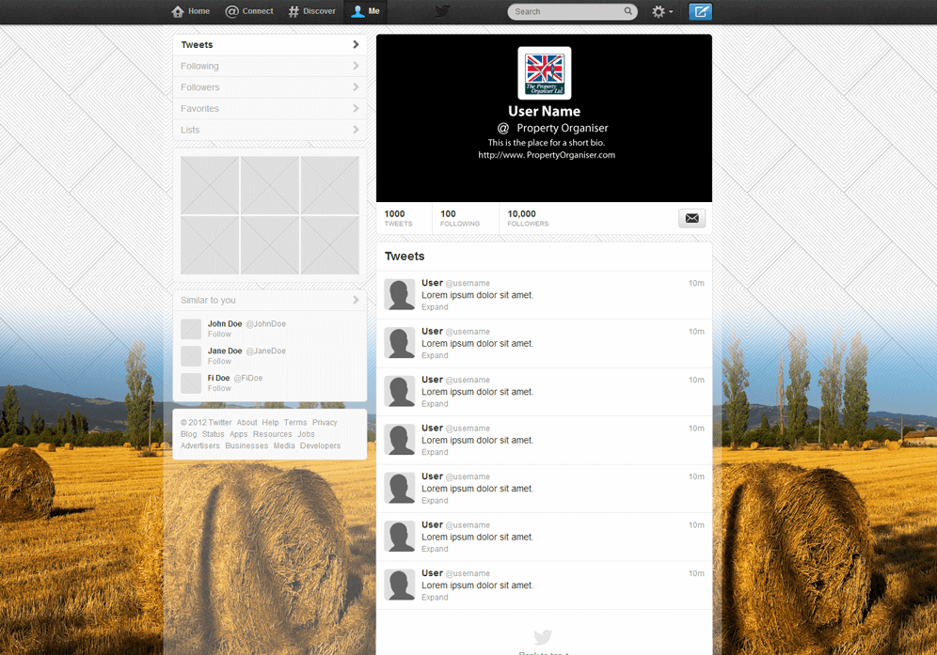The image size is (937, 655).
Task: Click the About footer link
Action: (246, 422)
